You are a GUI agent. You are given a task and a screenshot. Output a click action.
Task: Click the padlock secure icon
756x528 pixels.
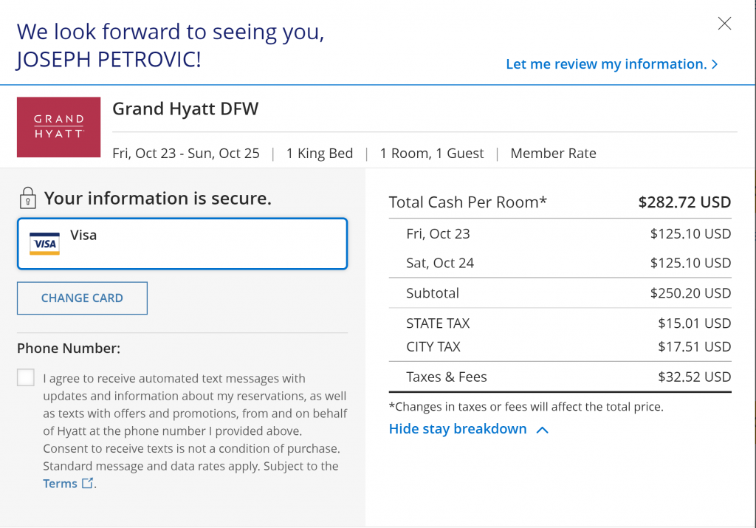tap(27, 198)
